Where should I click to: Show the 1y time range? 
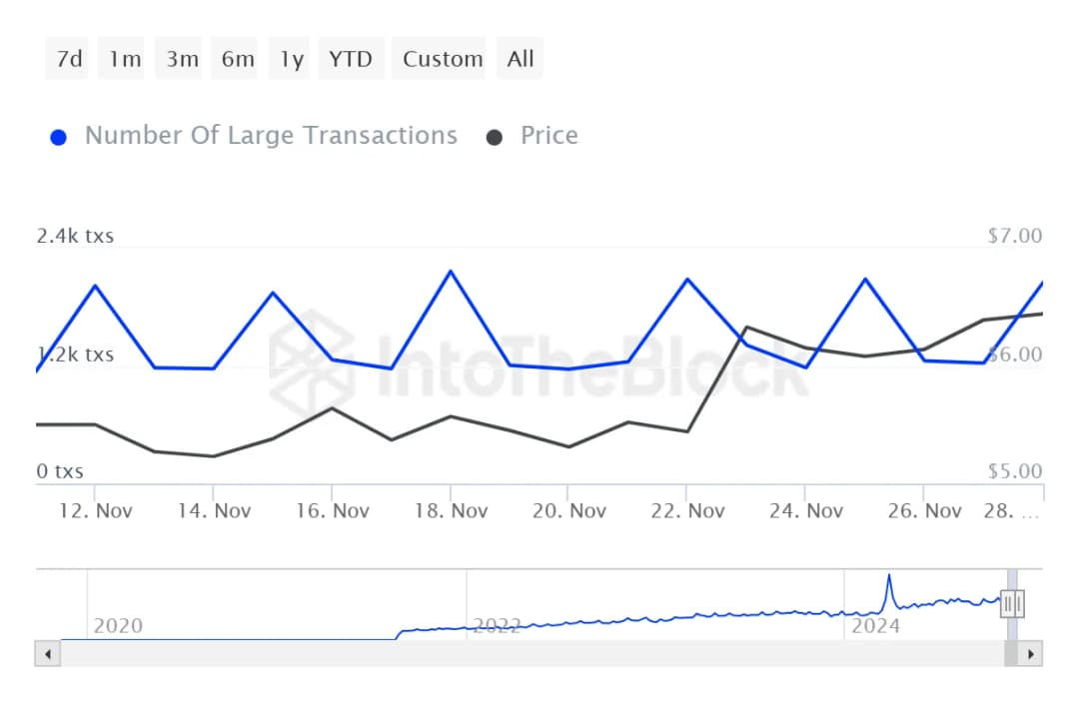[x=291, y=59]
